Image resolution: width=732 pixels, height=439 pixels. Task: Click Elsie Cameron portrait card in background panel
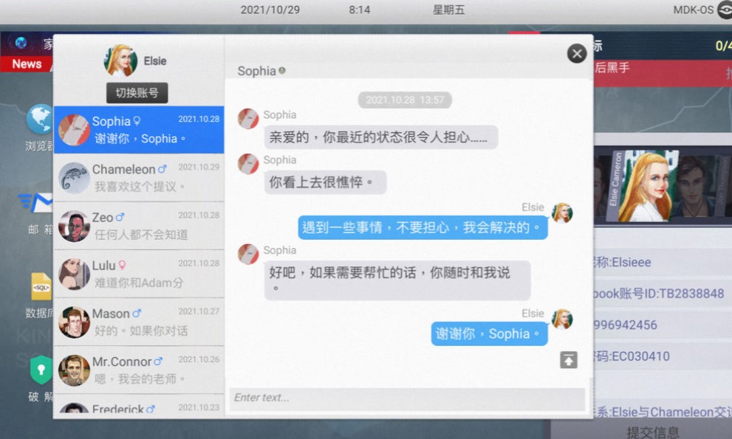coord(642,186)
